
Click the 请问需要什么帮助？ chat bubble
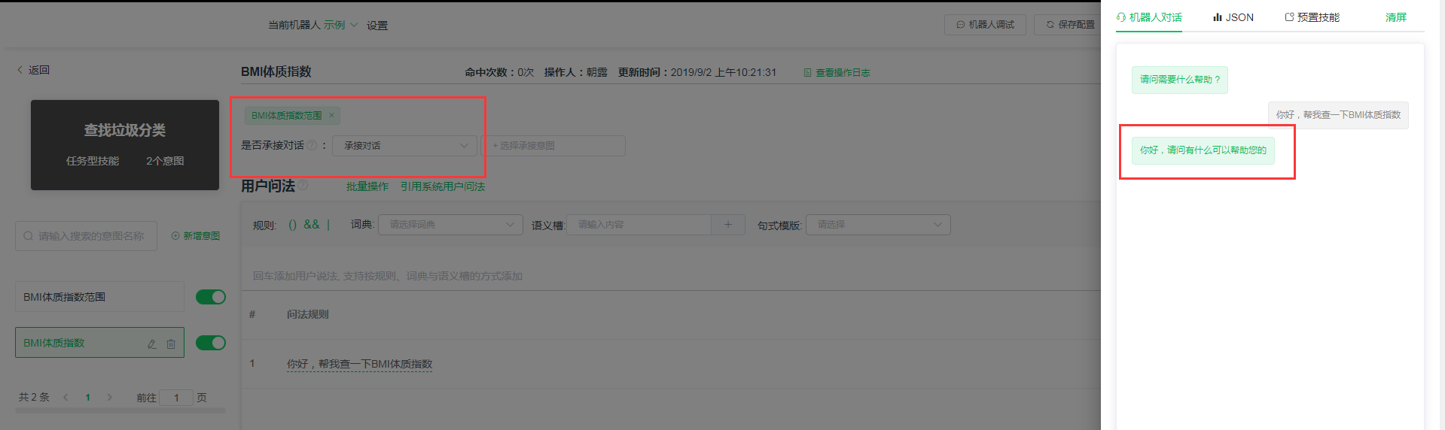1180,80
